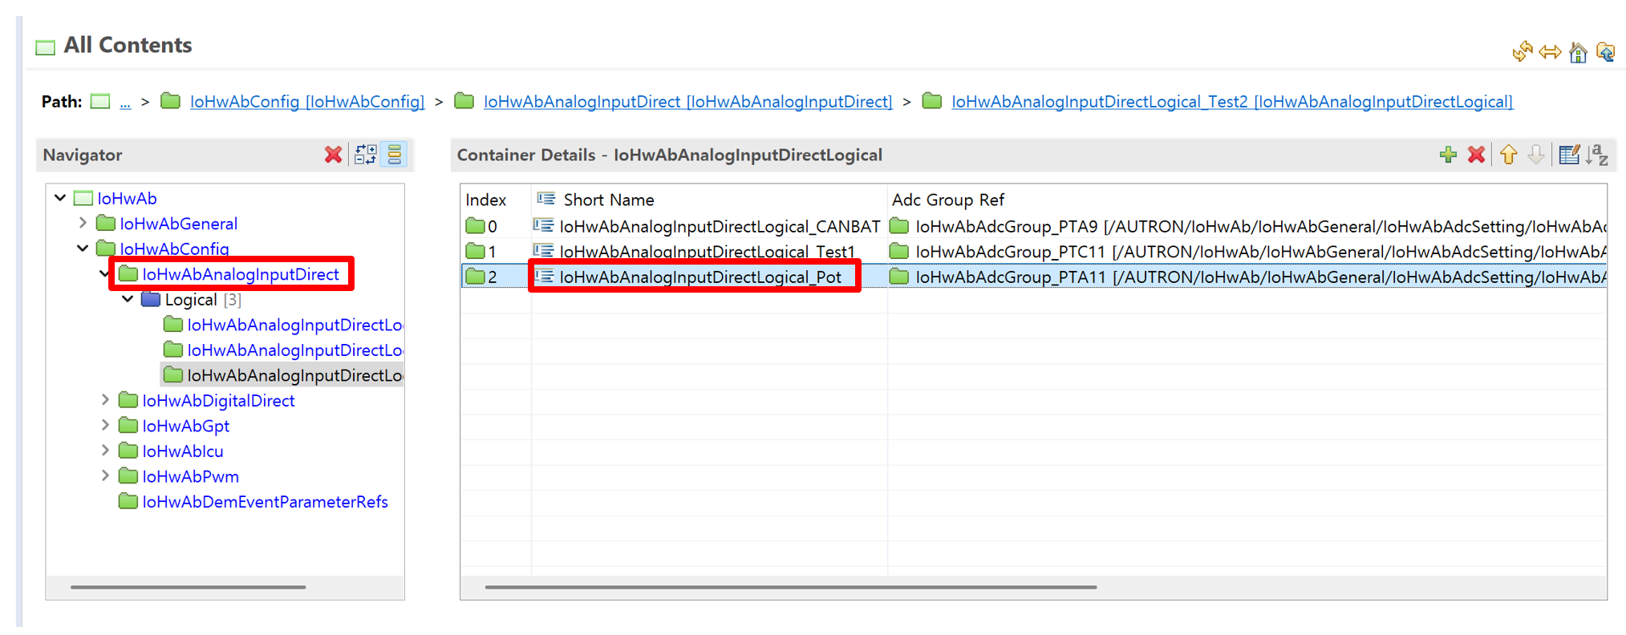Viewport: 1626px width, 635px height.
Task: Click the red X in Container Details toolbar
Action: [1475, 155]
